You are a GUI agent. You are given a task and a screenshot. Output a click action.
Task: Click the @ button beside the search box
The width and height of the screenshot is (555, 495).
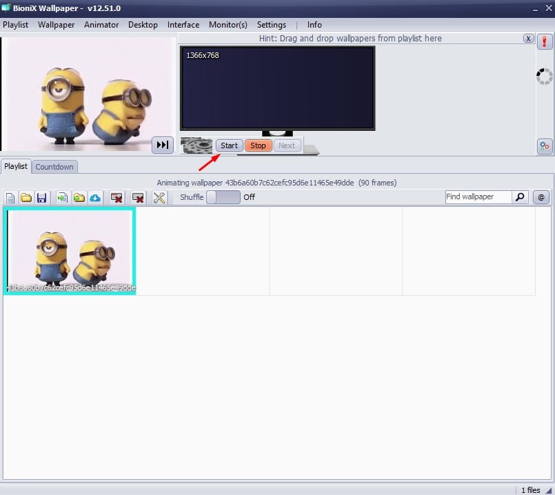click(x=541, y=197)
